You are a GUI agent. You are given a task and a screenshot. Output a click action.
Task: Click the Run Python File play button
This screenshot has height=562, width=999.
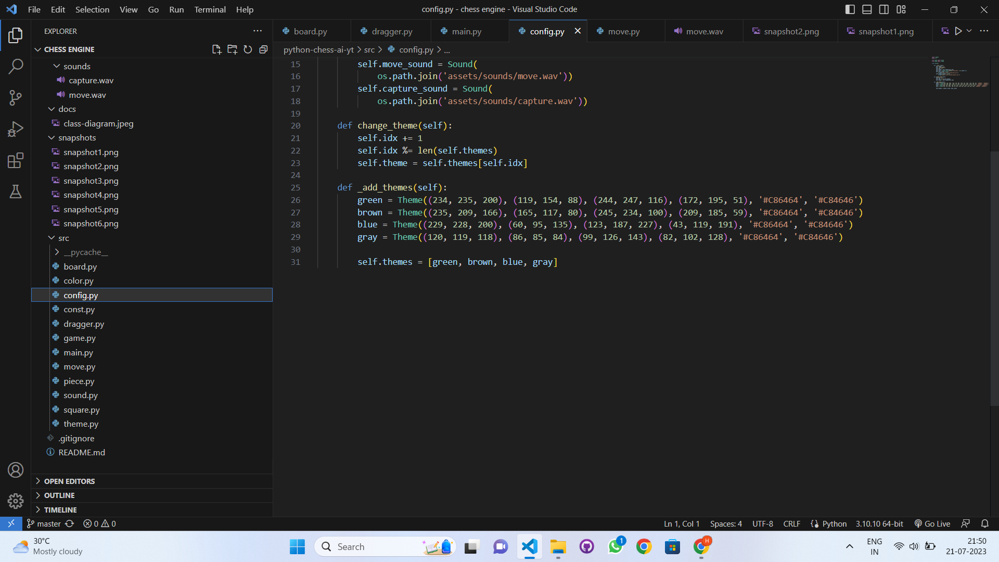tap(958, 31)
